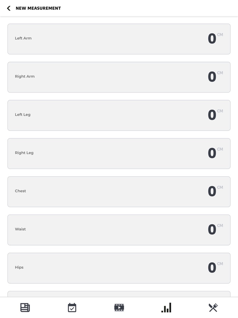Screen dimensions: 238x318
Task: Select the Left Leg measurement field
Action: point(119,115)
